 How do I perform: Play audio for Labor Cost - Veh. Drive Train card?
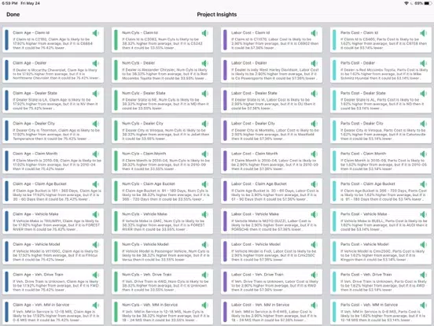tap(314, 275)
